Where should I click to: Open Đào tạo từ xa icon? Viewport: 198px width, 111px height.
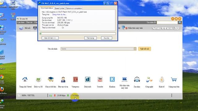coord(63,80)
